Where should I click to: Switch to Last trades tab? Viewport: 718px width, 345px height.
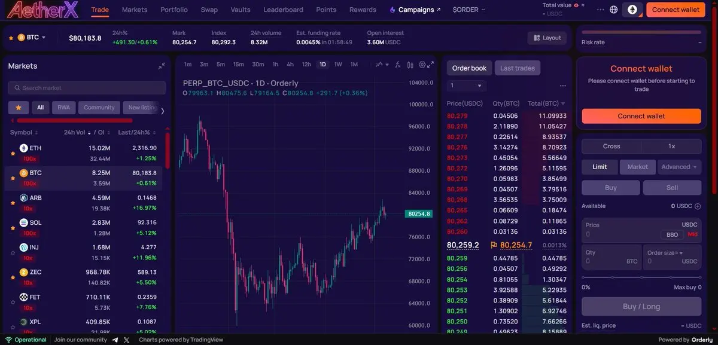click(518, 68)
